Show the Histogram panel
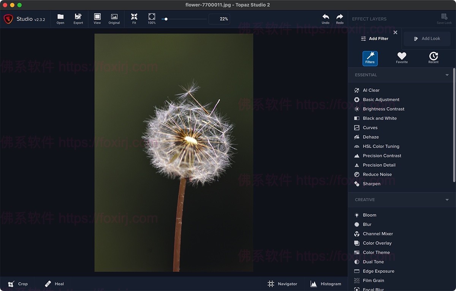Viewport: 456px width, 291px height. (326, 284)
